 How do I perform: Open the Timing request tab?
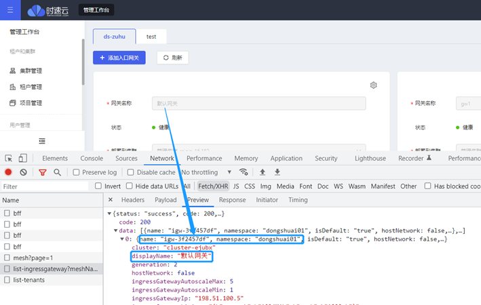click(298, 200)
